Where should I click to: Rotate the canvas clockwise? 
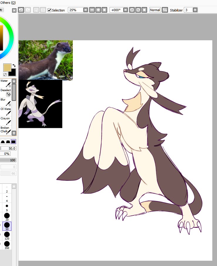(138, 10)
